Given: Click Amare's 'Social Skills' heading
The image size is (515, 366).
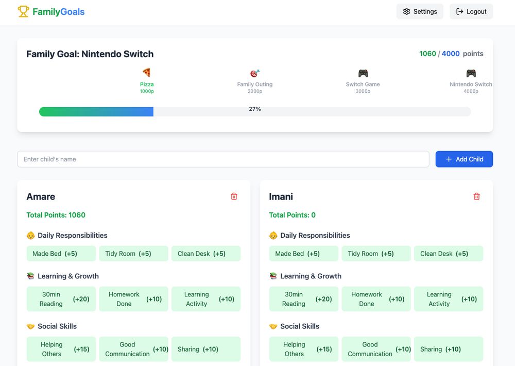Looking at the screenshot, I should [57, 326].
